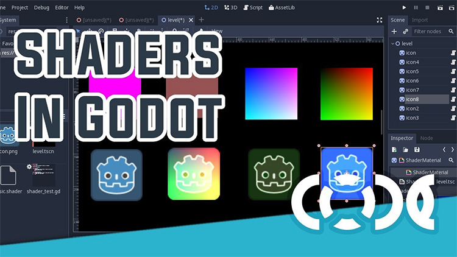Focus the Filter nodes search field
This screenshot has height=257, width=457.
[x=433, y=31]
